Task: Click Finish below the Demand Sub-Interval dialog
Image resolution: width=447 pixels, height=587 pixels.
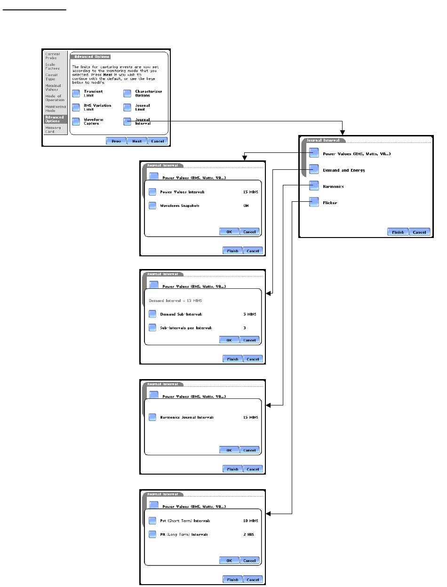Action: click(x=232, y=359)
